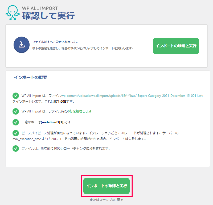
Task: Click the bold 871.00B file size text
Action: tap(60, 102)
